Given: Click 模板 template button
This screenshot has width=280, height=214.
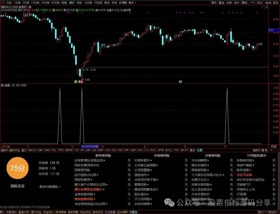Looking at the screenshot, I should pyautogui.click(x=265, y=150).
